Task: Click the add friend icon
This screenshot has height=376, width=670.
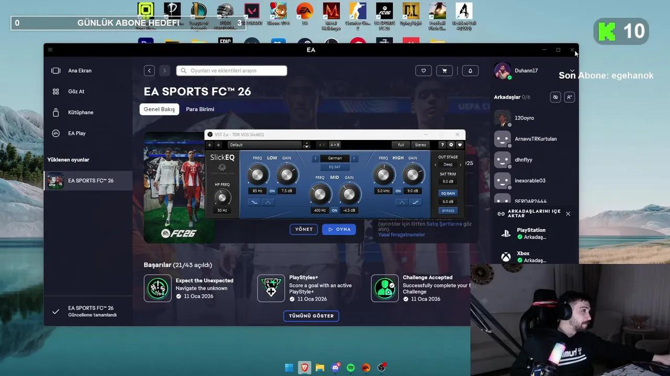Action: (569, 97)
